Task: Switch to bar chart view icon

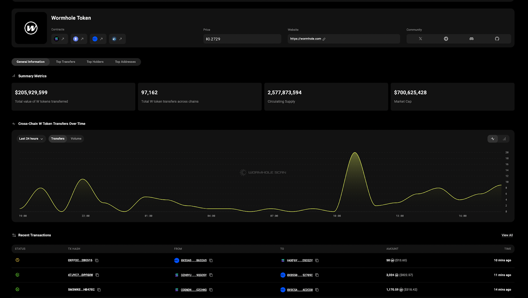Action: click(x=504, y=139)
